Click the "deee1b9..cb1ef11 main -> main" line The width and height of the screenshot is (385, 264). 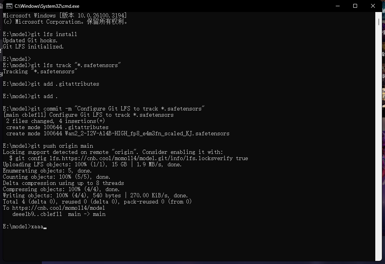59,214
